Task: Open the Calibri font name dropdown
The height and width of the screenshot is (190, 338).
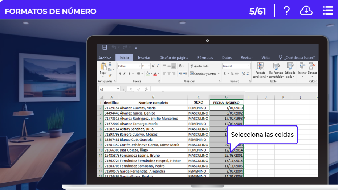Action: pos(139,66)
